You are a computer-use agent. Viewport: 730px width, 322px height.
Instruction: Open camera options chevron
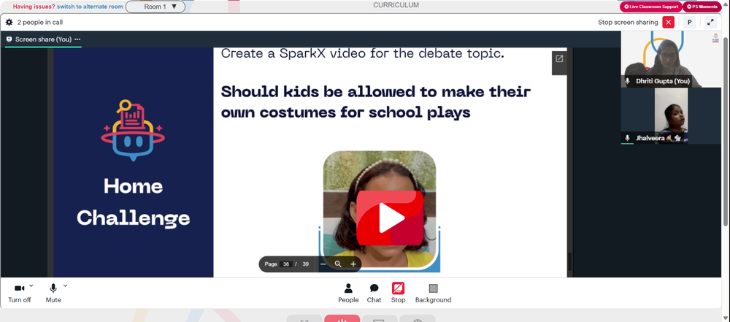[31, 285]
